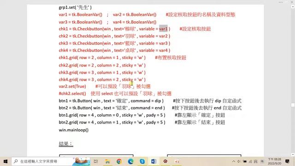Click on 'var3 = tk.BooleanVar()' text

click(x=81, y=22)
